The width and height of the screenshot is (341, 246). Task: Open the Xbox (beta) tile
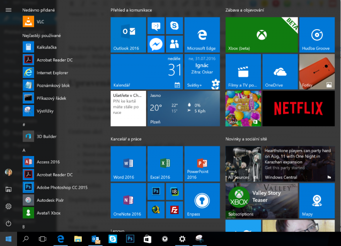tap(261, 35)
